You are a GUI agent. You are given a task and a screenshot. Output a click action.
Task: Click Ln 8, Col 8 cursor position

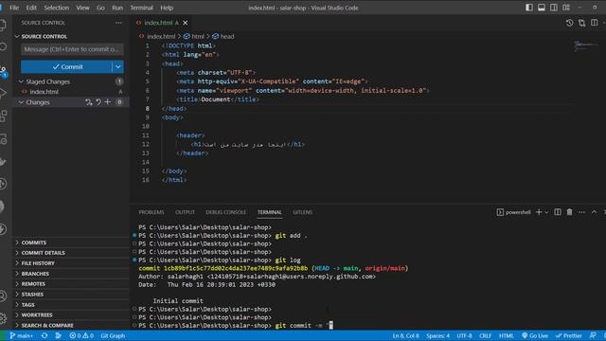(405, 335)
